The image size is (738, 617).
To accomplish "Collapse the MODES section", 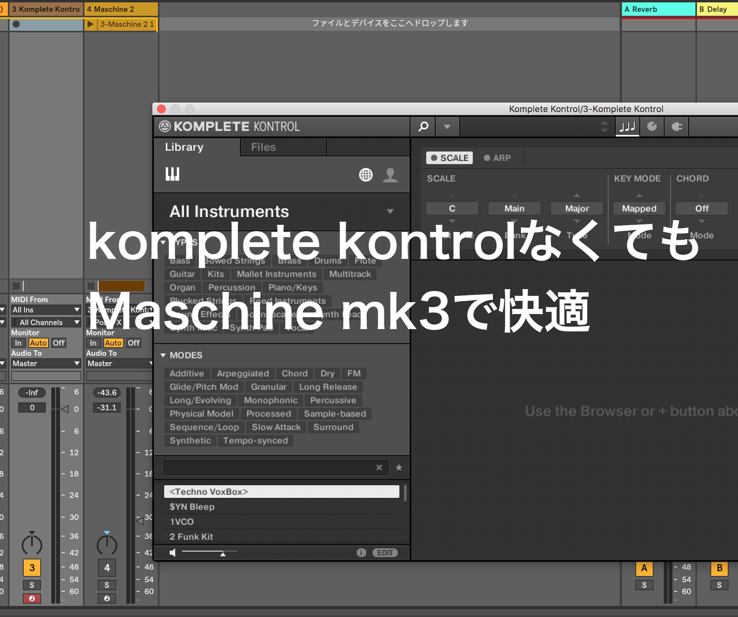I will 163,355.
